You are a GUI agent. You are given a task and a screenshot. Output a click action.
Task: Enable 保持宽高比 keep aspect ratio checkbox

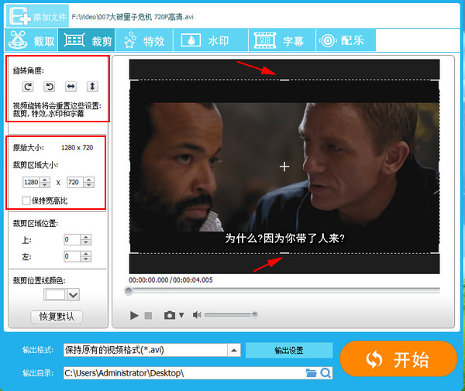[26, 201]
